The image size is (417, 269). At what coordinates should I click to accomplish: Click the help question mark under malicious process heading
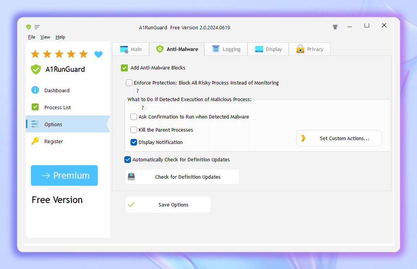pyautogui.click(x=142, y=108)
